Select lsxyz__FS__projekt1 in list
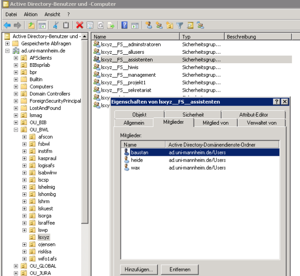 [123, 83]
